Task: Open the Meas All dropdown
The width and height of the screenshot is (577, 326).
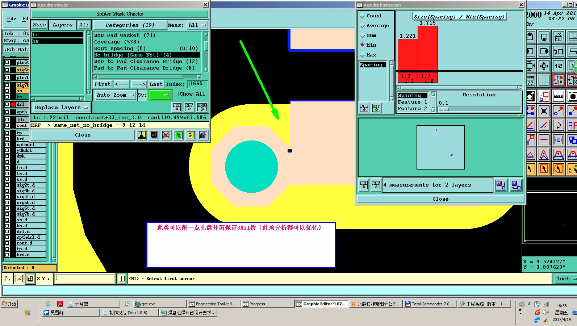Action: pyautogui.click(x=197, y=25)
